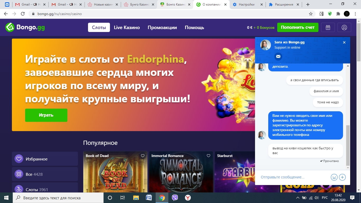Viewport: 361px width, 203px height.
Task: Open the email icon in the chat header
Action: [x=278, y=56]
